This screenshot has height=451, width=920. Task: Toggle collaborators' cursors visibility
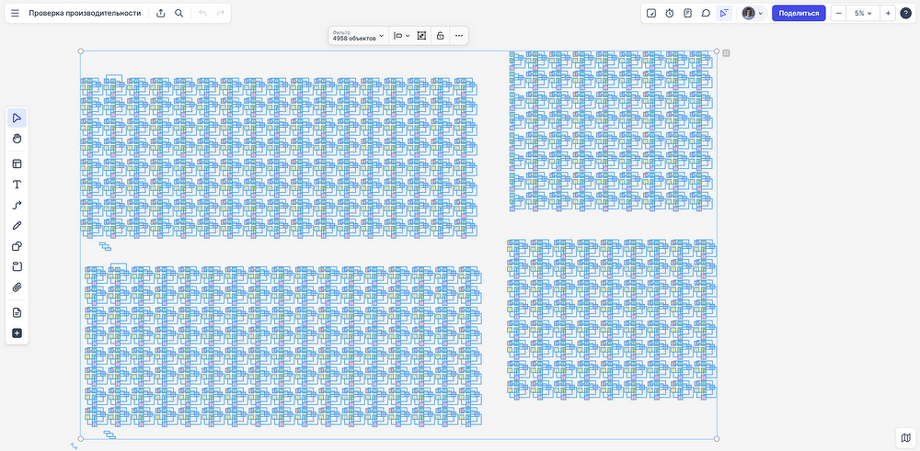click(x=724, y=14)
